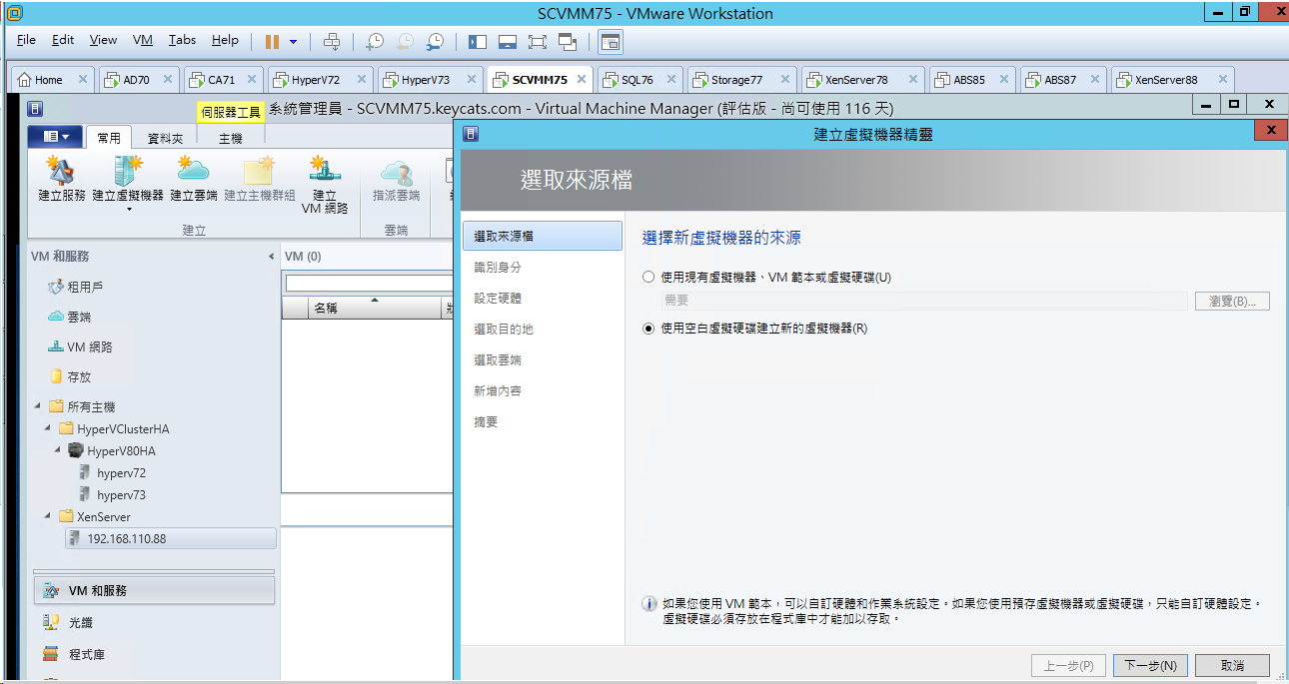1289x684 pixels.
Task: Collapse the HyperV80HA tree node
Action: (x=58, y=450)
